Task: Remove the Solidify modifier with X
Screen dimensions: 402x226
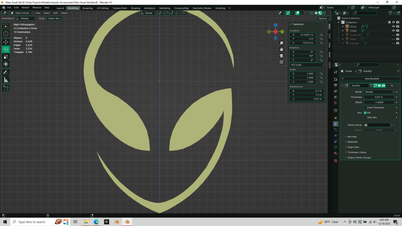Action: coord(392,86)
